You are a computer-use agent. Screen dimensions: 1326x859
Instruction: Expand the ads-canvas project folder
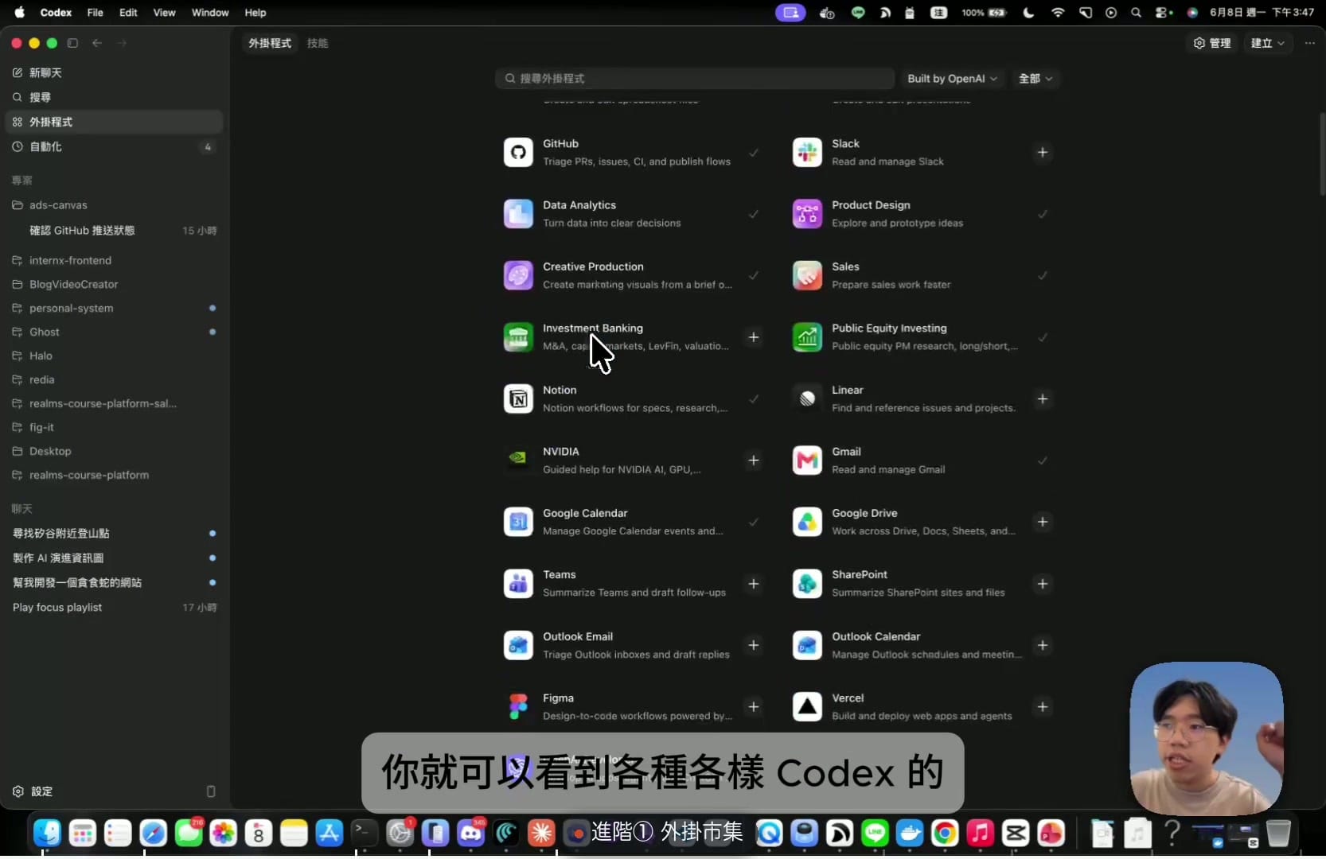(x=114, y=205)
